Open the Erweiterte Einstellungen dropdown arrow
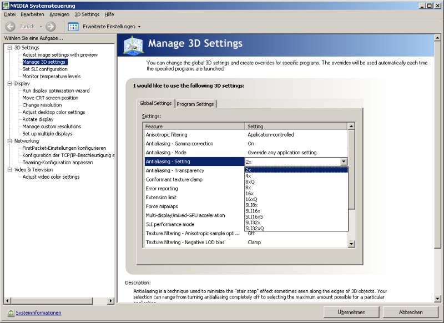 click(139, 27)
